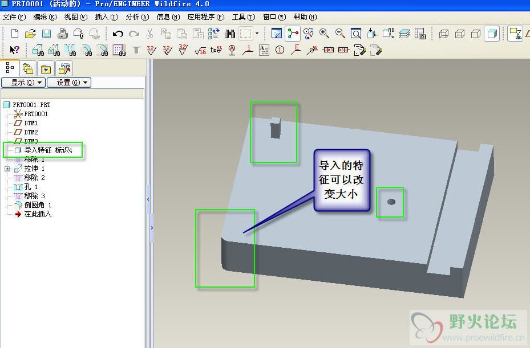Collapse the navigator panel with left arrow
This screenshot has width=530, height=348.
pos(148,199)
